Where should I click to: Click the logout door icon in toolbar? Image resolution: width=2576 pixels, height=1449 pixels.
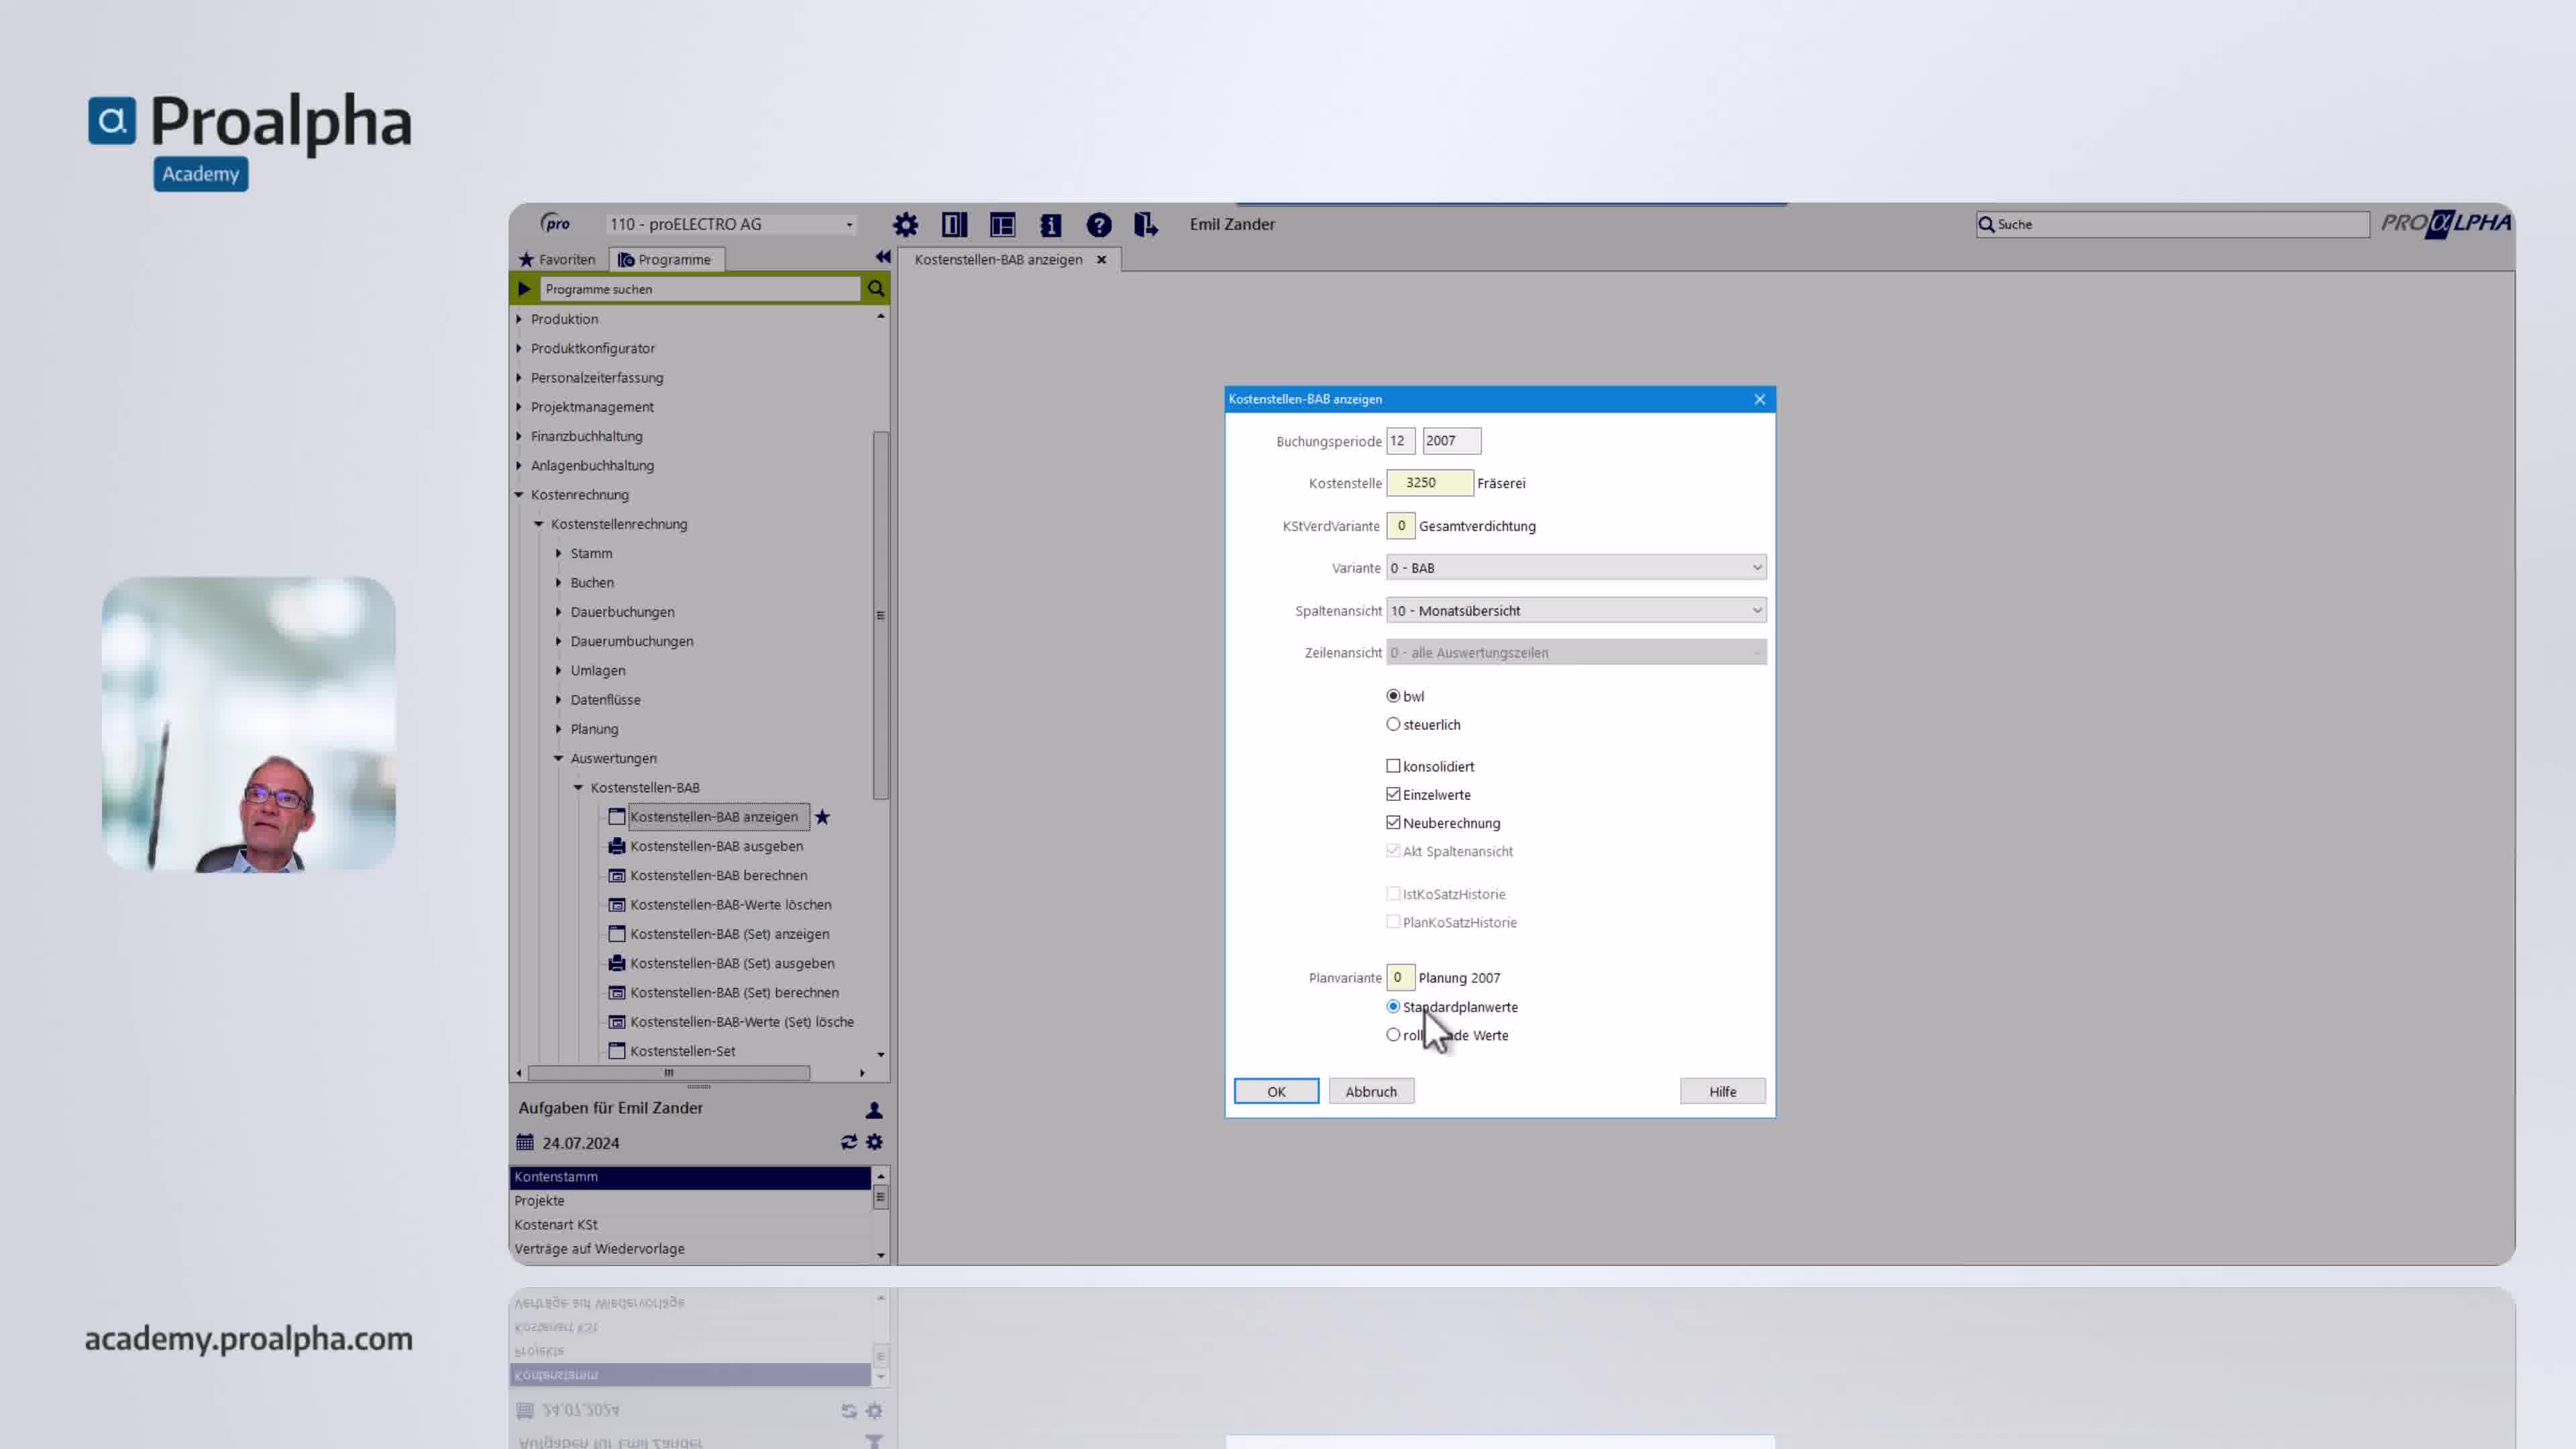[1146, 225]
